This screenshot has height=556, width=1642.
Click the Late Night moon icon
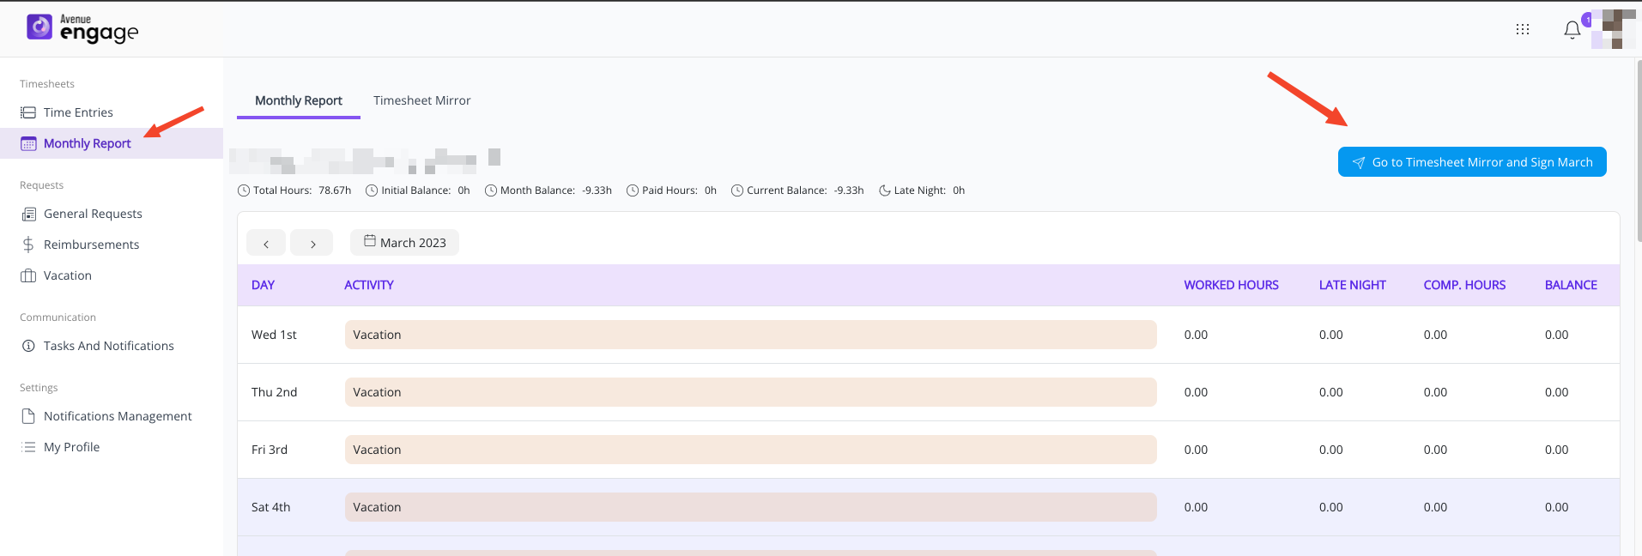tap(885, 190)
